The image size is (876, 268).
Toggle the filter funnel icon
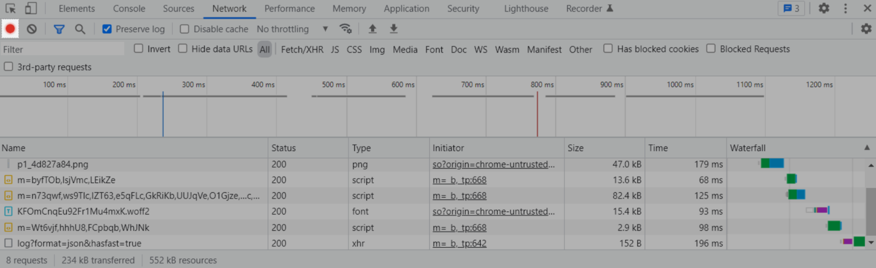pyautogui.click(x=59, y=29)
